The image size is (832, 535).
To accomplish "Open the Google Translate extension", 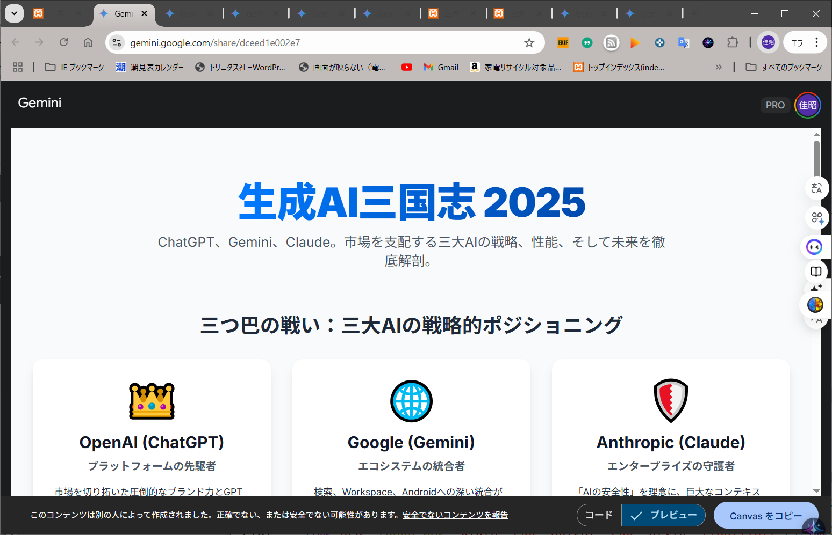I will 684,42.
